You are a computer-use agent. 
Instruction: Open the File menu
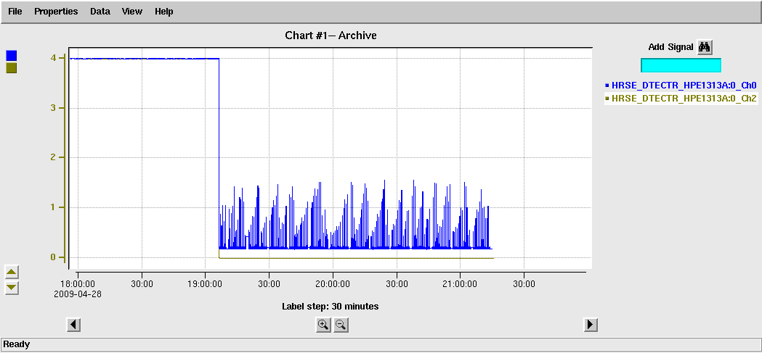pyautogui.click(x=15, y=11)
